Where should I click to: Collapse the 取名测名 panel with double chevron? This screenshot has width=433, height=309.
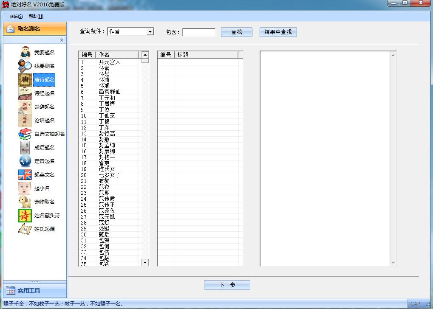[62, 40]
